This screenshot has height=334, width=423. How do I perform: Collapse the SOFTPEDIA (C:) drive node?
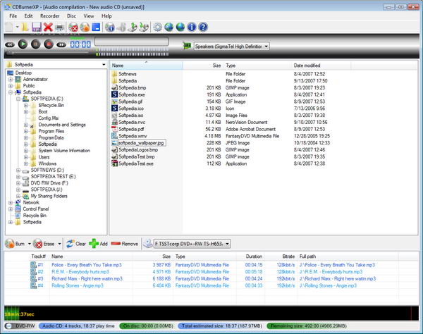[x=18, y=99]
